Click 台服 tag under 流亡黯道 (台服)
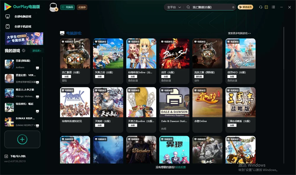The image size is (296, 175). click(66, 77)
